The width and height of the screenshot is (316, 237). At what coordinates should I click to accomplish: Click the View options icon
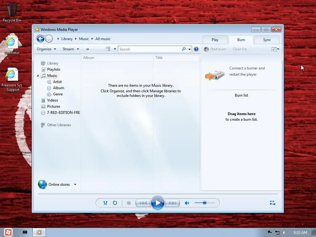(x=108, y=49)
